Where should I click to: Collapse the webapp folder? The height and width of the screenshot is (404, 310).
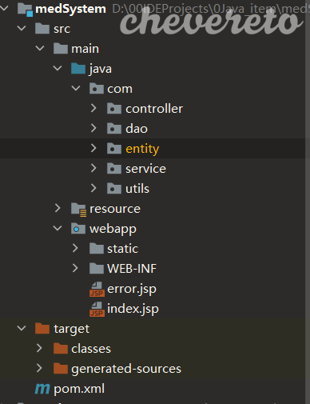coord(58,228)
